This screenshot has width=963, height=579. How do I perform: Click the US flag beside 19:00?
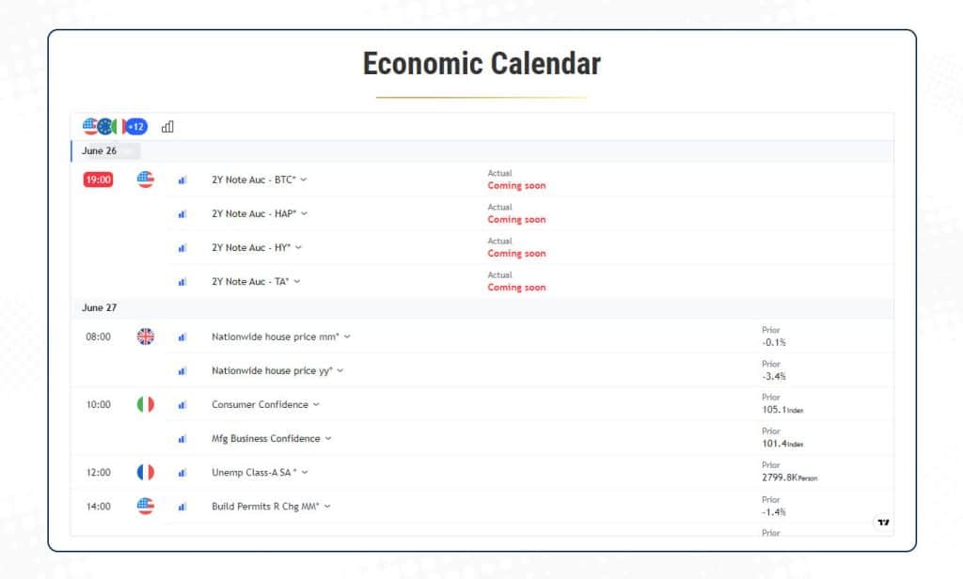pyautogui.click(x=146, y=180)
